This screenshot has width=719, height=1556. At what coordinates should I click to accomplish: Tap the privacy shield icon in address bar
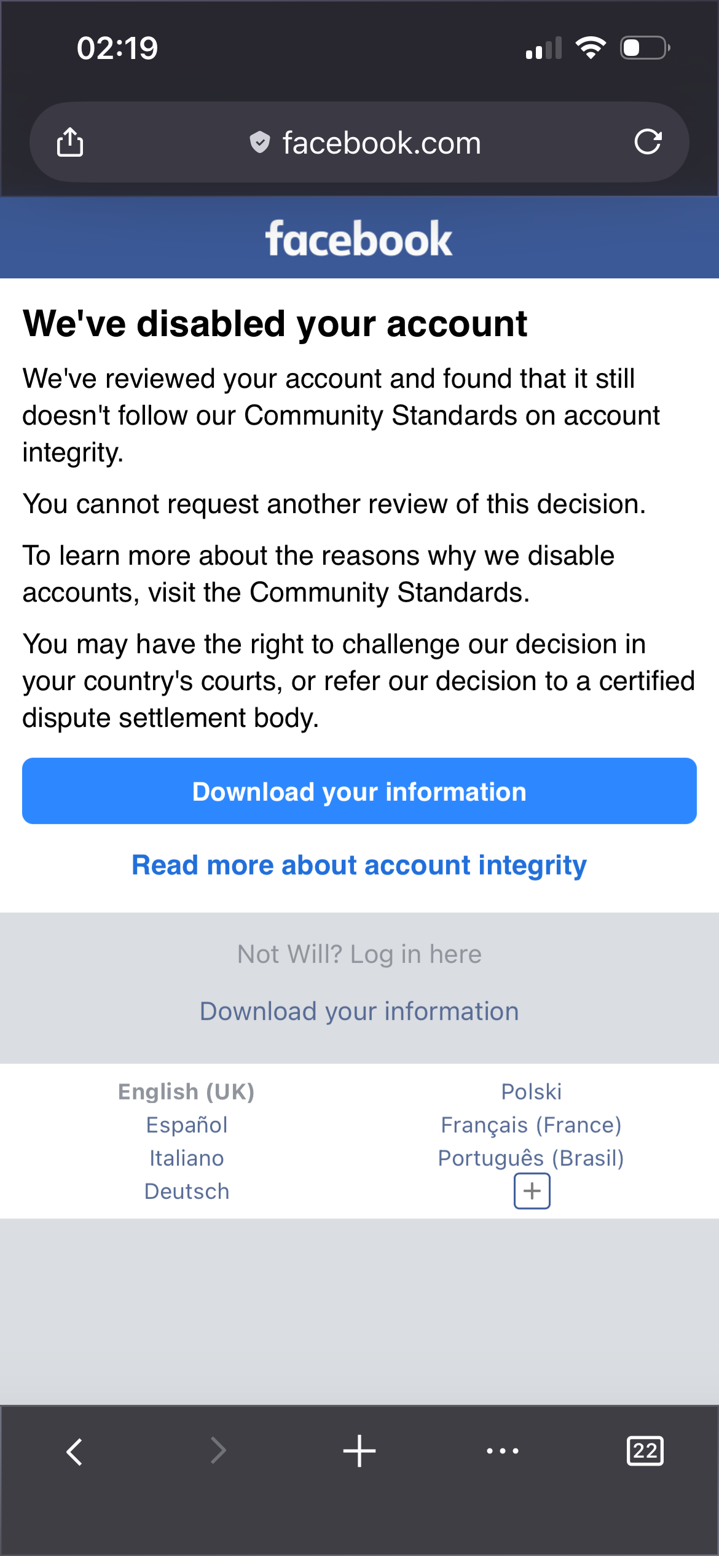point(259,142)
